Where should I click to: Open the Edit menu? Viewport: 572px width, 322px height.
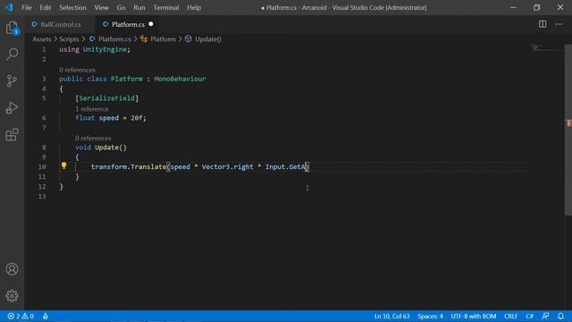46,7
